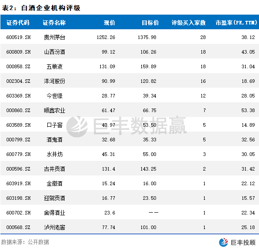Select the 洋河股份 row name
This screenshot has width=259, height=249.
click(54, 81)
